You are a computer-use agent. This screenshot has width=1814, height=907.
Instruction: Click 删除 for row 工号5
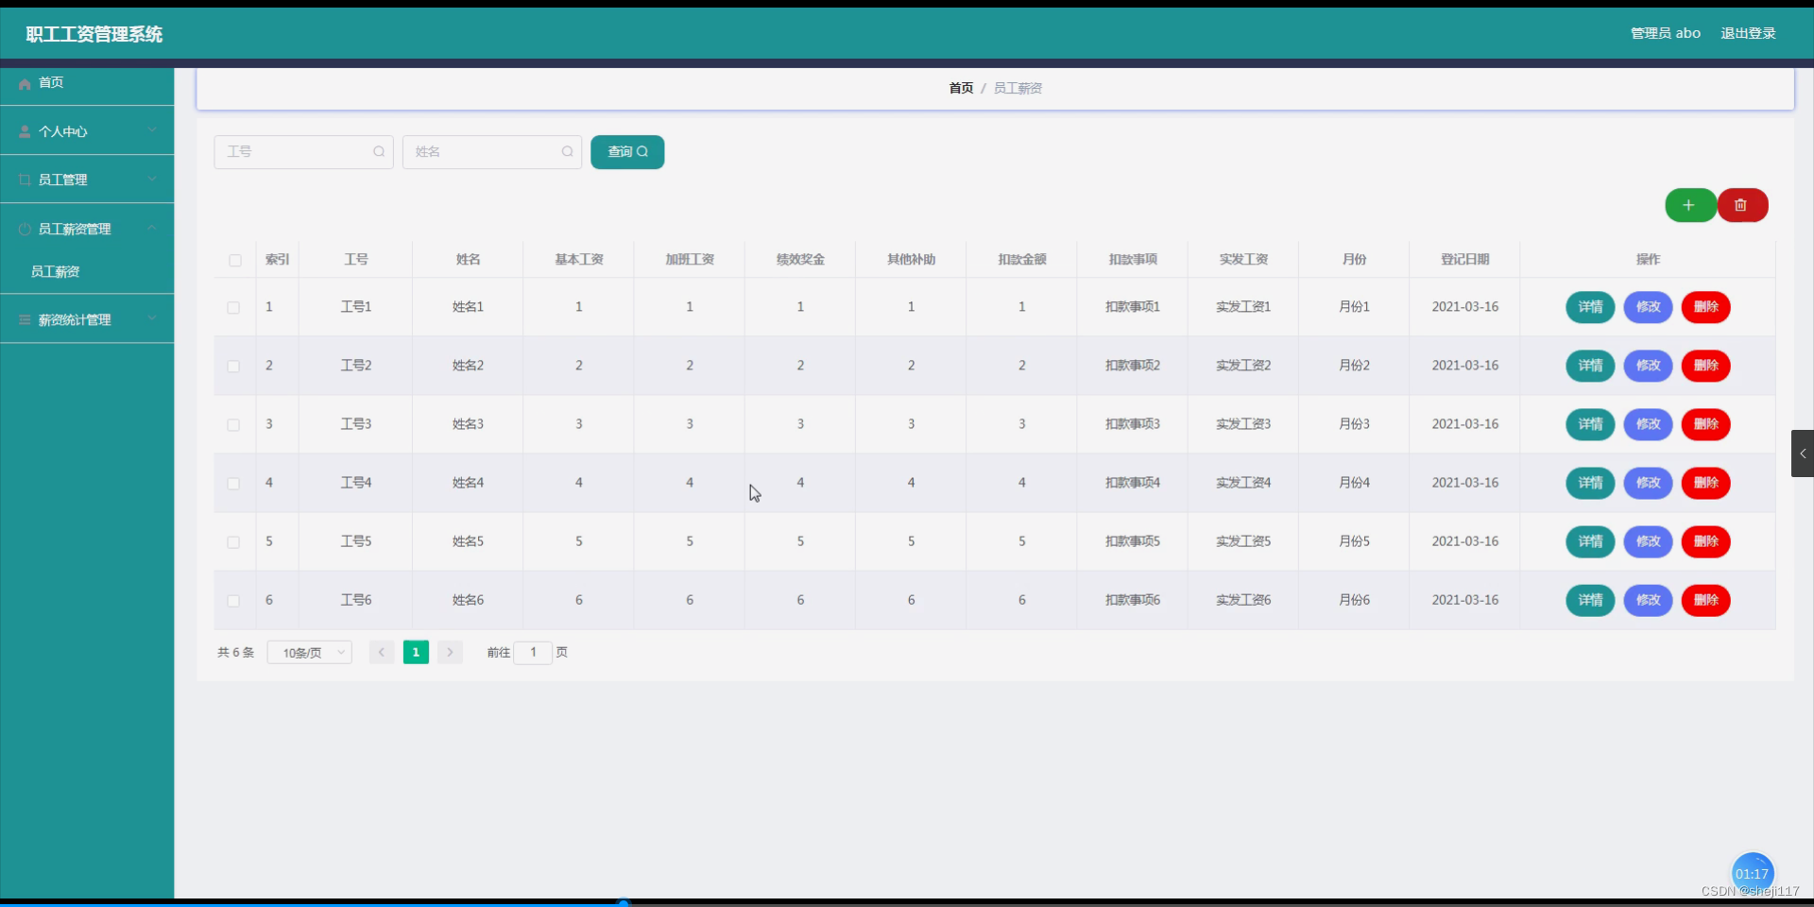tap(1705, 541)
